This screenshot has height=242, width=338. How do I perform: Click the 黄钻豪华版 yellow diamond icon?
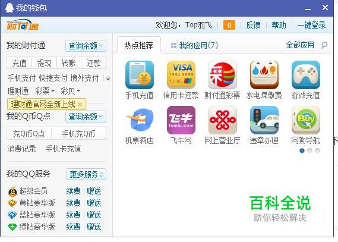coord(12,203)
